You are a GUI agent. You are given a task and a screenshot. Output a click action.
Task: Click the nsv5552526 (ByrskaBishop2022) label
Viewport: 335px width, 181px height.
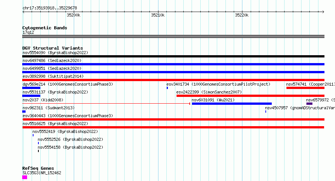coord(70,139)
